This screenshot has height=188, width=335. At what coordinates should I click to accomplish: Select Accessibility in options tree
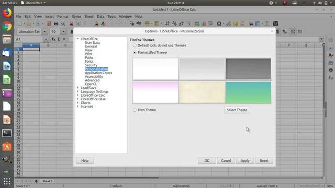(x=94, y=76)
